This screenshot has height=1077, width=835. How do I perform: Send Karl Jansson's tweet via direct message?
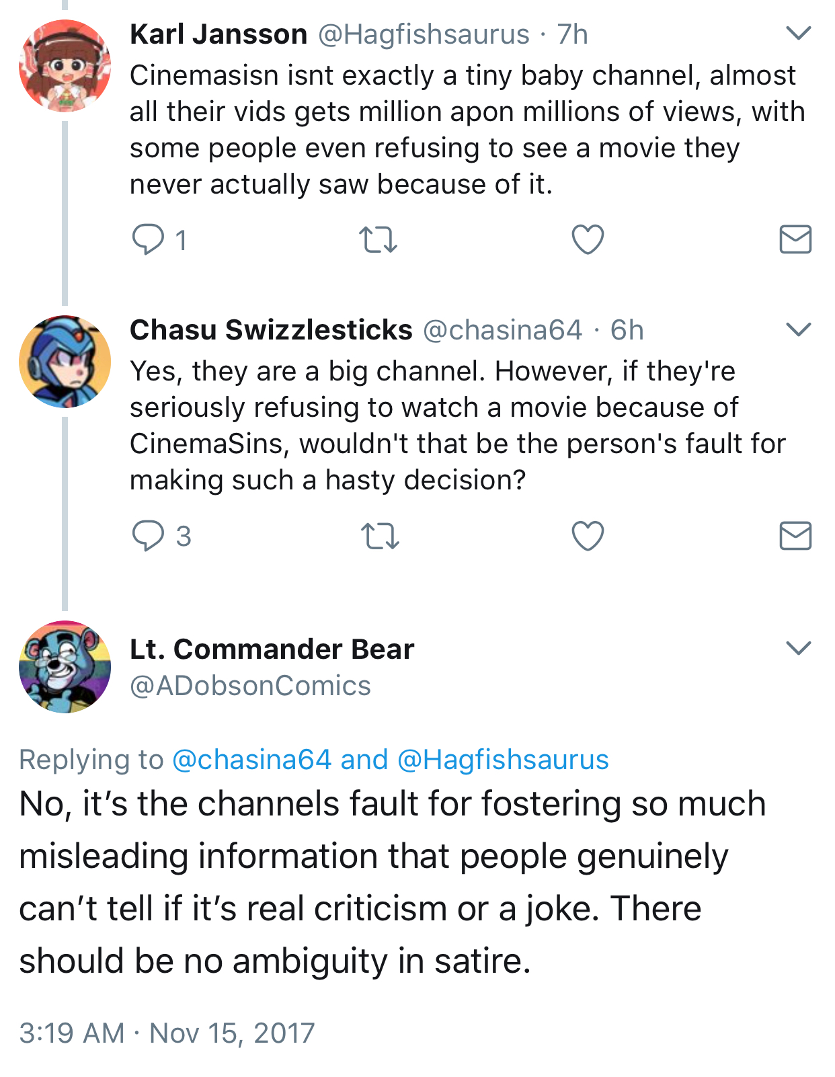[x=796, y=239]
